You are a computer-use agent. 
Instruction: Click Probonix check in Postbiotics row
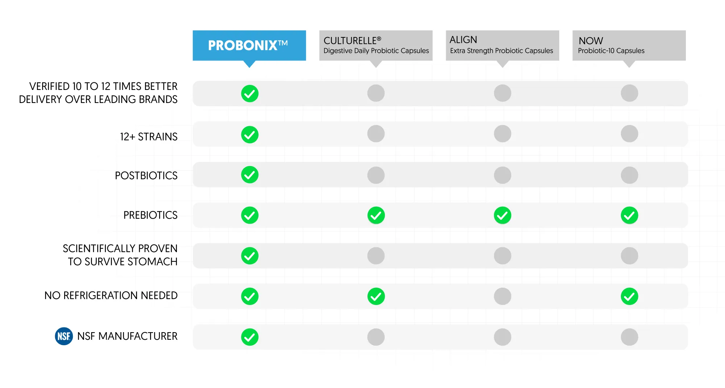point(250,175)
